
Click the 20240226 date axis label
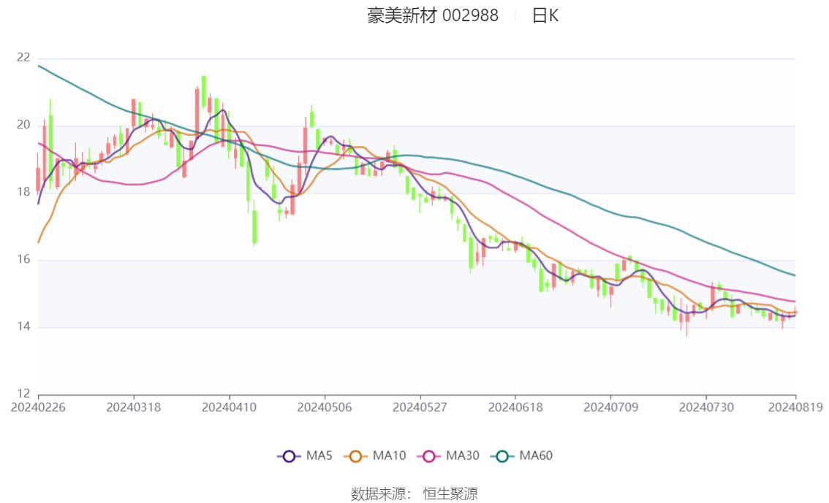[x=38, y=407]
